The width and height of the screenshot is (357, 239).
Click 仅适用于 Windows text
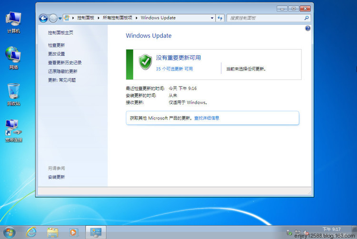pos(188,102)
